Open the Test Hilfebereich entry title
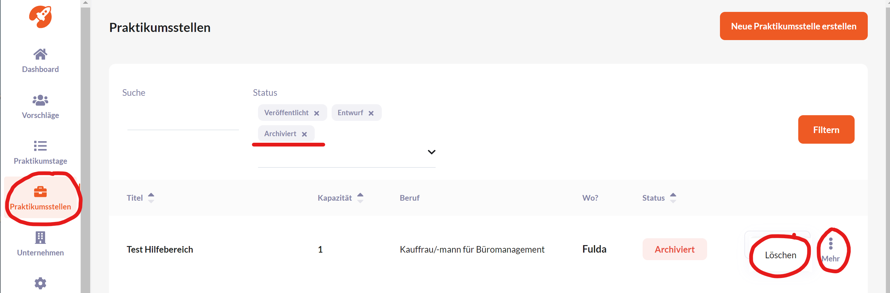Screen dimensions: 890x293 (x=160, y=249)
